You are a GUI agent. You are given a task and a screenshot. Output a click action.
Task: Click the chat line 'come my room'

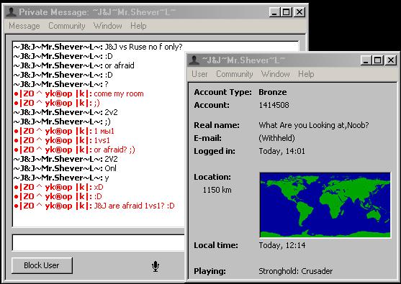click(x=119, y=93)
